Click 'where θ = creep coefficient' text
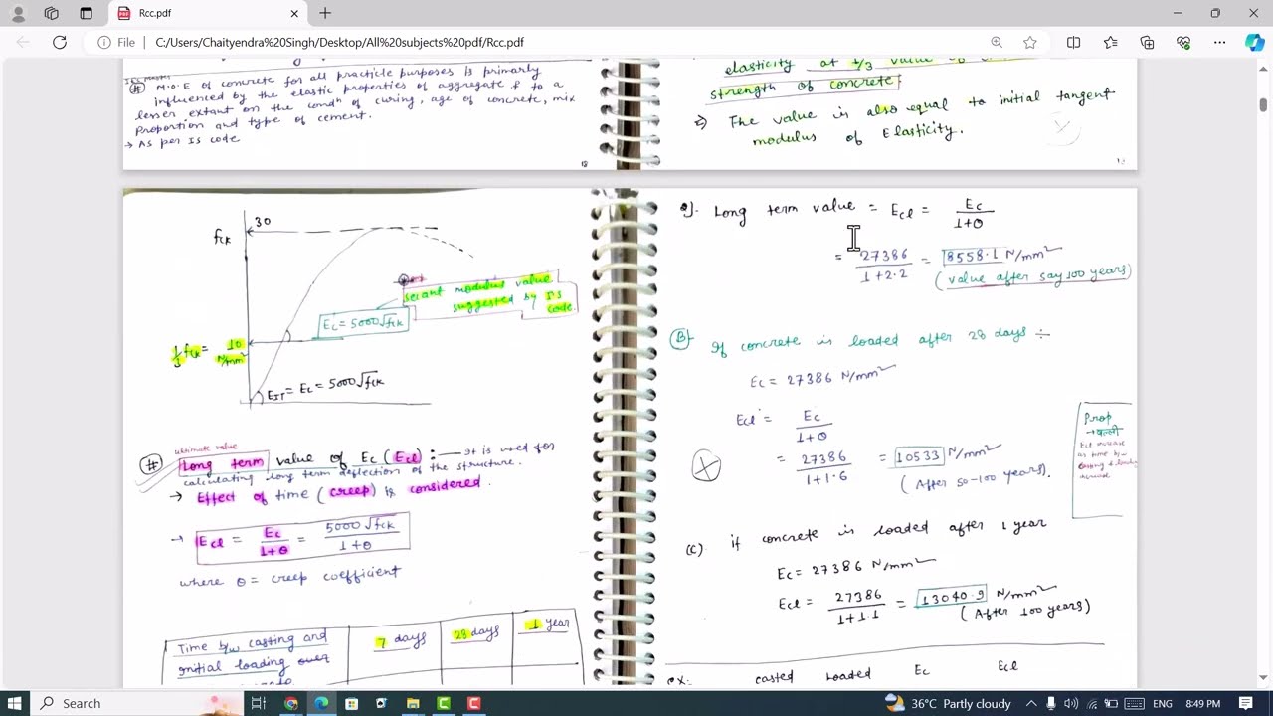Image resolution: width=1273 pixels, height=716 pixels. tap(289, 578)
